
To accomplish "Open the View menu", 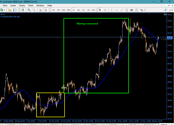I will (x=5, y=6).
